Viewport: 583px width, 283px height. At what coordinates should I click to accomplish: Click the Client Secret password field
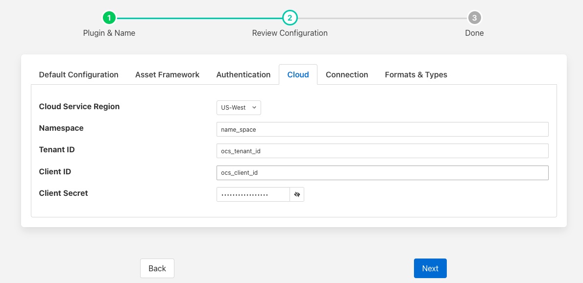(x=253, y=194)
